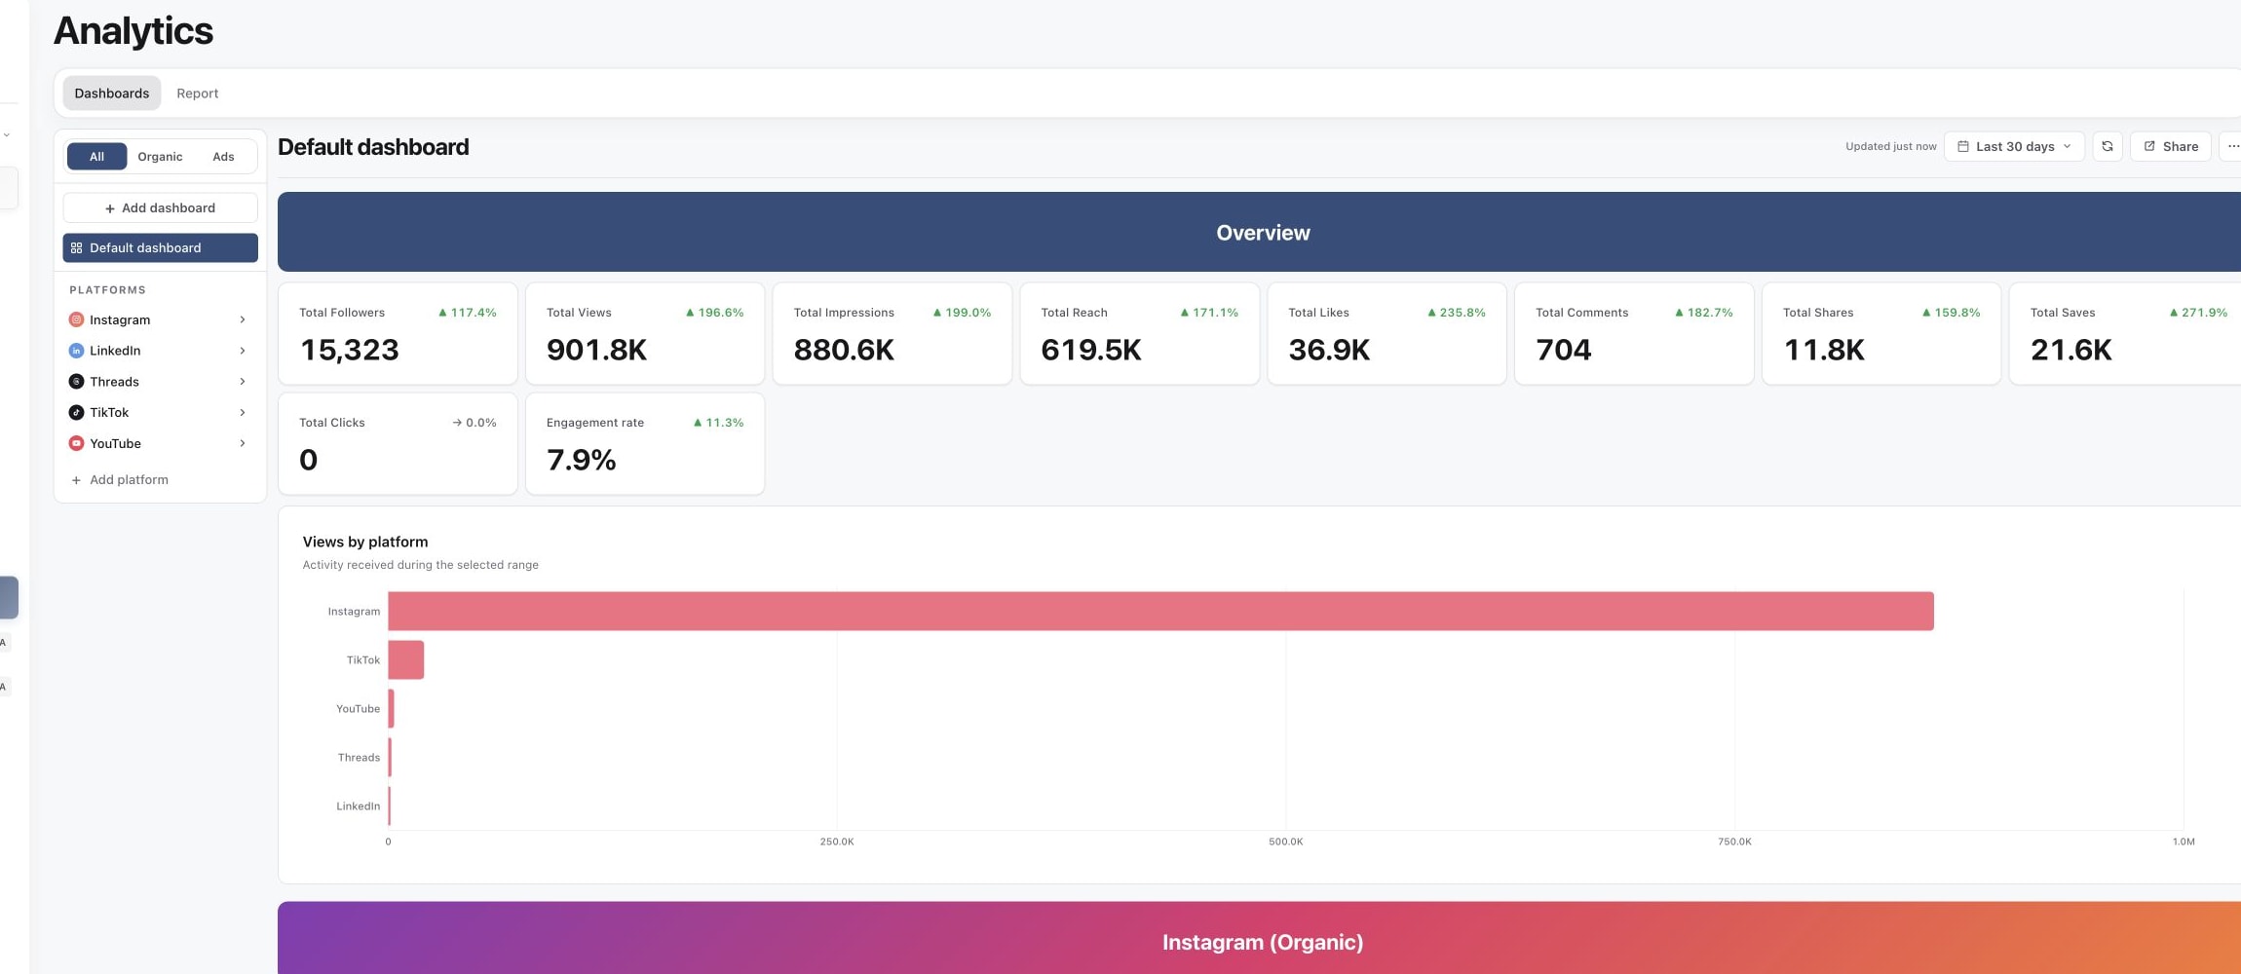
Task: Select the Ads filter toggle
Action: [223, 157]
